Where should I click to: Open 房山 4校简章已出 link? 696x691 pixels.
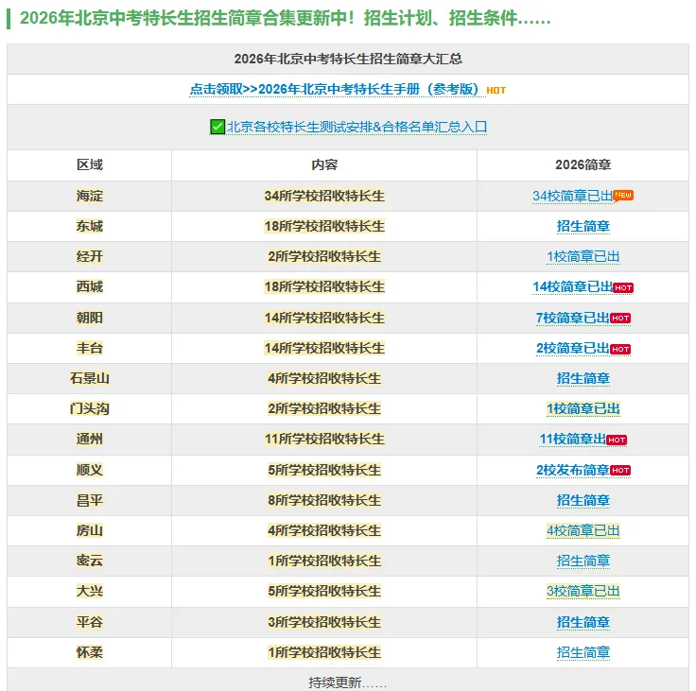point(583,531)
